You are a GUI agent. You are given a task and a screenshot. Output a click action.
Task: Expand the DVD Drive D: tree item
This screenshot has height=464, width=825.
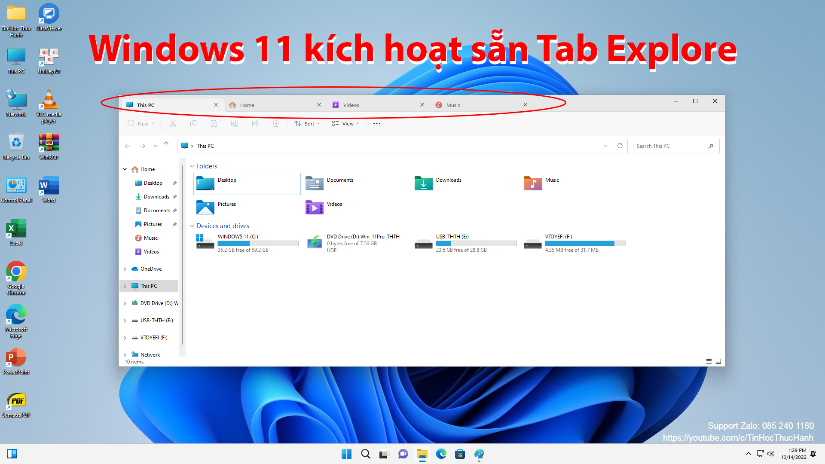pyautogui.click(x=125, y=303)
